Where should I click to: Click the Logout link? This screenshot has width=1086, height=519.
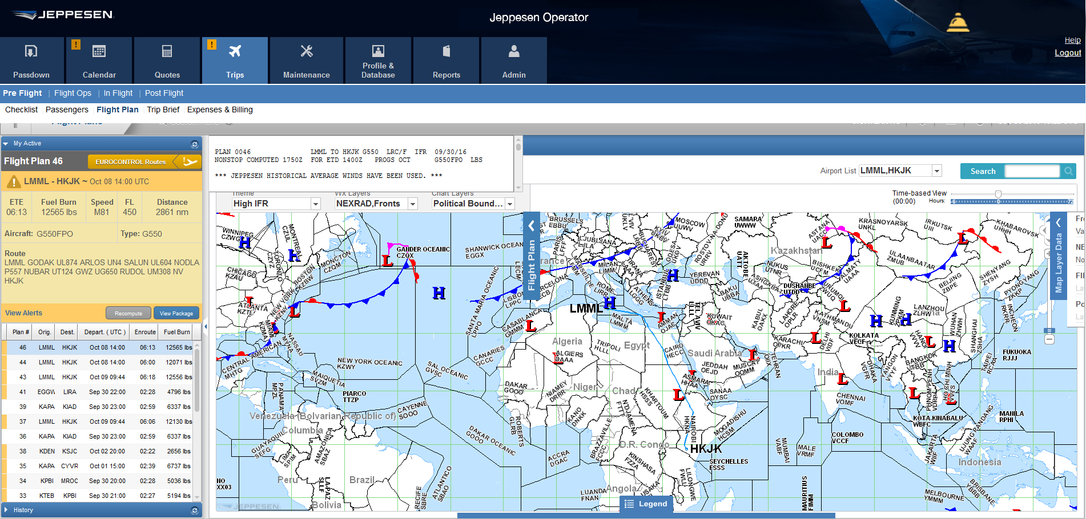pyautogui.click(x=1068, y=52)
